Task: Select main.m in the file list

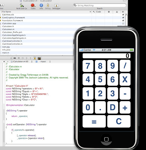Action: coord(6,53)
